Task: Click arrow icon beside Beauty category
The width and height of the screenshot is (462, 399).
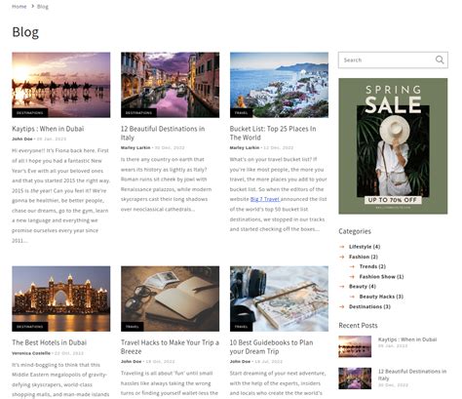Action: [x=341, y=287]
